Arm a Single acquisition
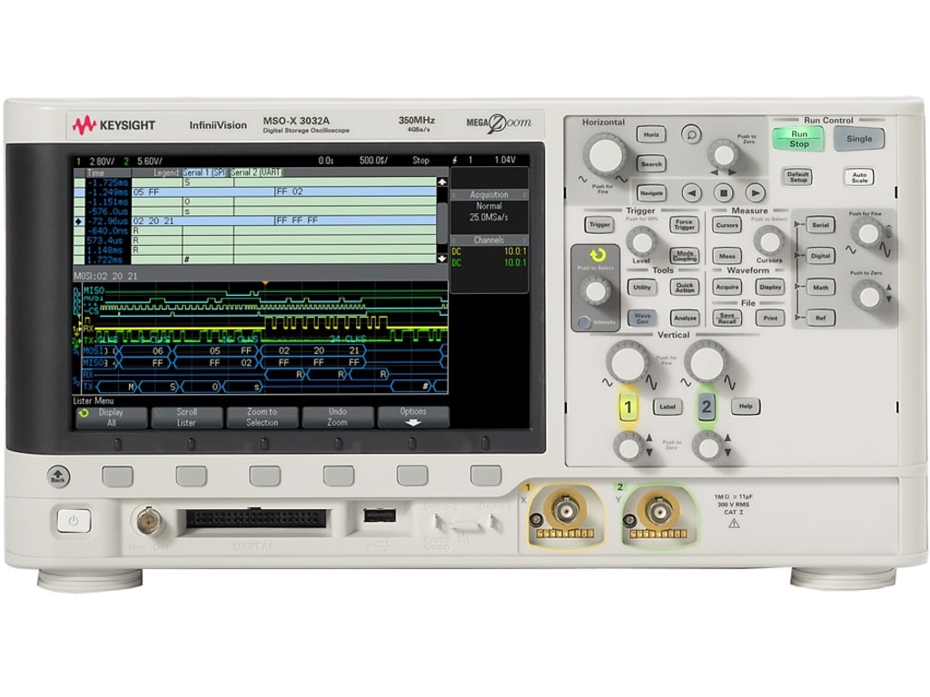This screenshot has height=697, width=930. [859, 139]
